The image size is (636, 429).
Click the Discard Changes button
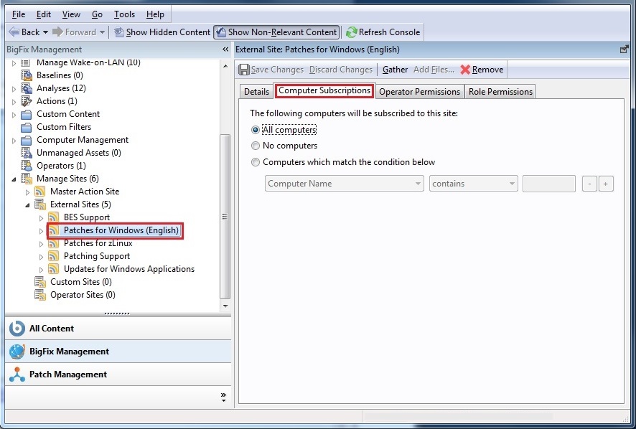(x=341, y=70)
